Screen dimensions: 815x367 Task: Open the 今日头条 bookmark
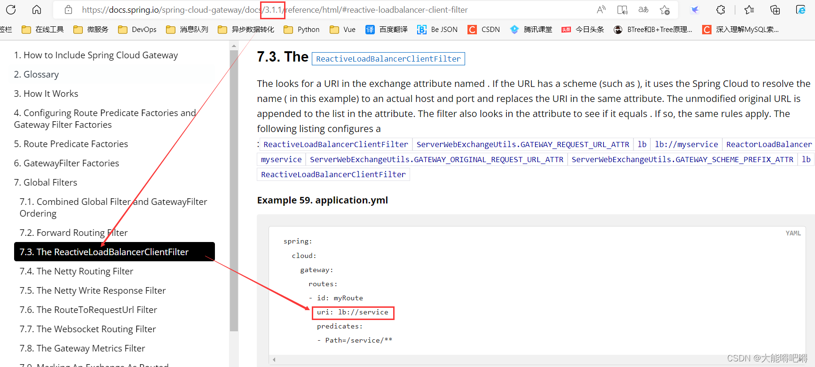(x=583, y=29)
